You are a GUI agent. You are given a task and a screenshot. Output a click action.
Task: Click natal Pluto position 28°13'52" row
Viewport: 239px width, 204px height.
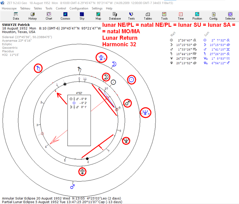click(183, 63)
